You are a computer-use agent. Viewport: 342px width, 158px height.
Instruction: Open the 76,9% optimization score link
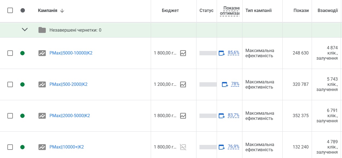233,147
